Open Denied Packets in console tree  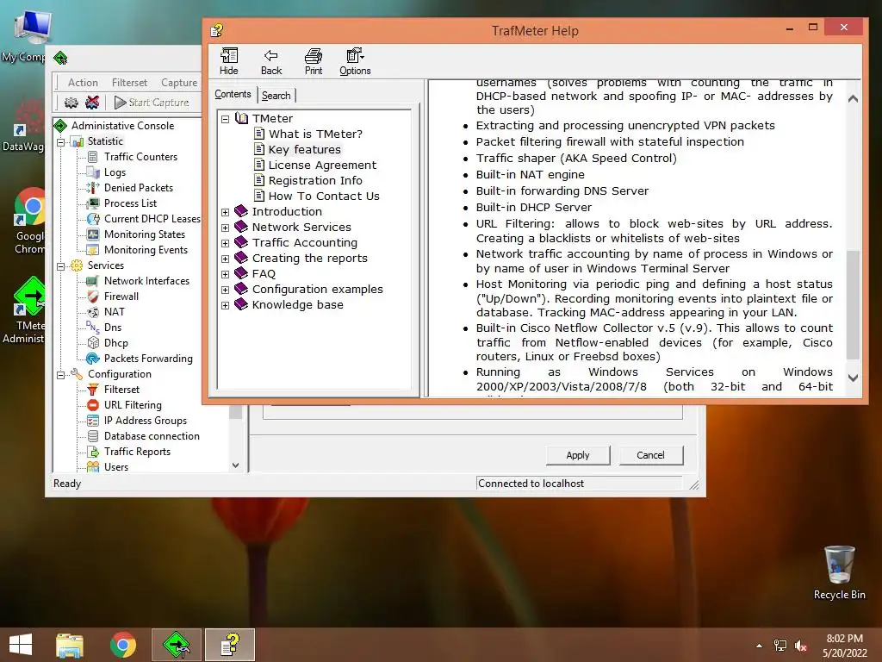139,187
